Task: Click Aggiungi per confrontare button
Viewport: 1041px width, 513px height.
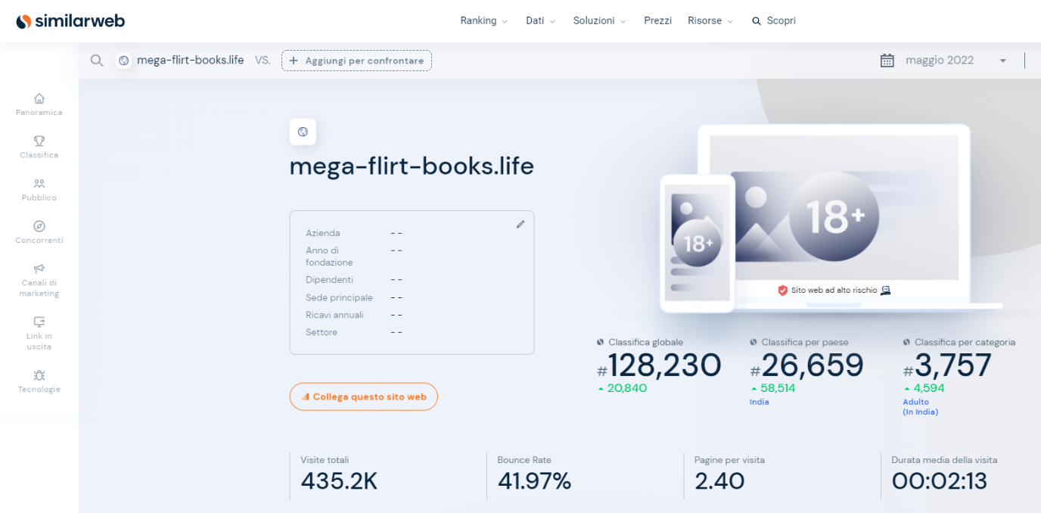Action: pyautogui.click(x=356, y=61)
